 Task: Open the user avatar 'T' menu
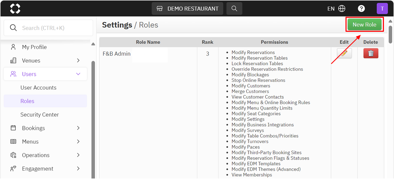(382, 9)
